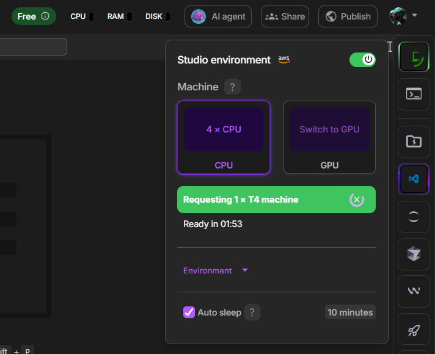
Task: Toggle the Studio environment power switch
Action: (x=362, y=60)
